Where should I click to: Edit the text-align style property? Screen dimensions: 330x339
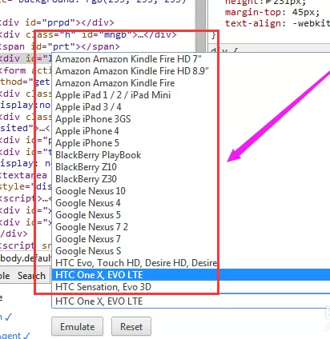coord(277,23)
